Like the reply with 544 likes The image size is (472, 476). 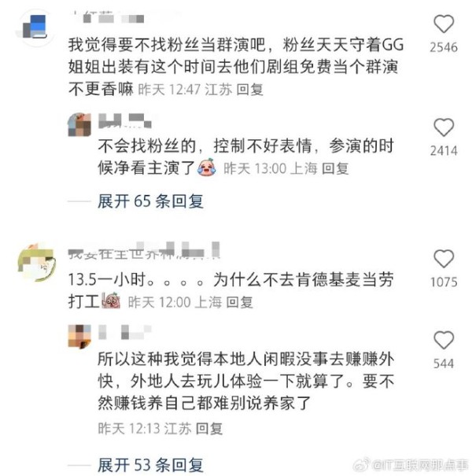point(444,340)
